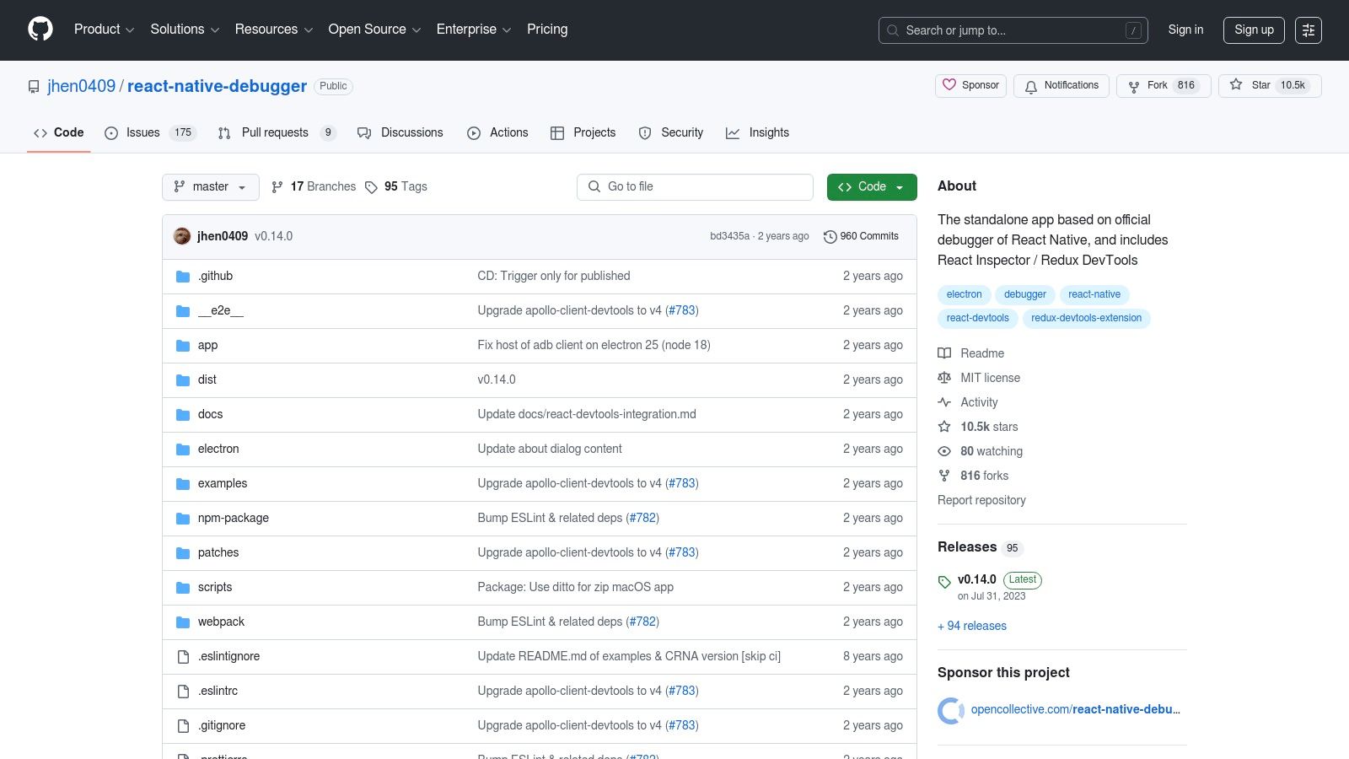Expand the Solutions menu

pos(185,30)
